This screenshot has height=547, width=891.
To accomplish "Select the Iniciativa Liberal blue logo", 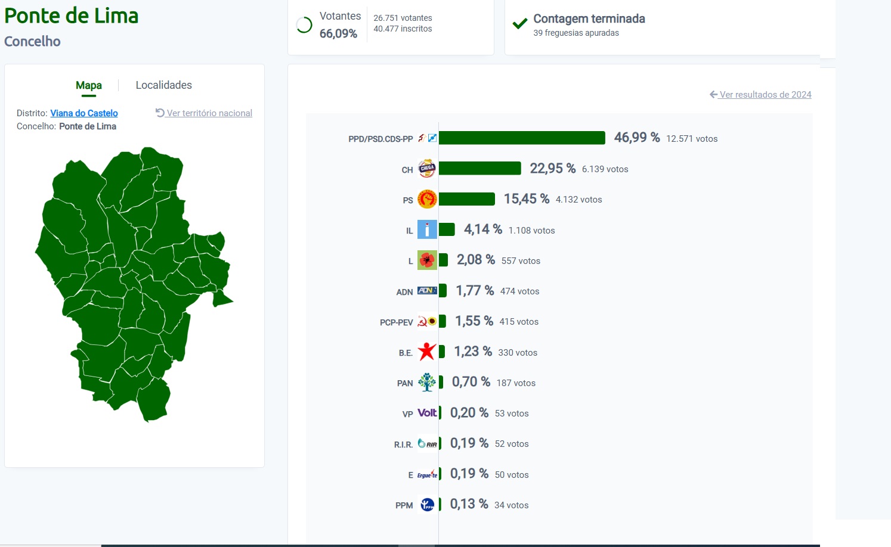I will click(x=427, y=229).
